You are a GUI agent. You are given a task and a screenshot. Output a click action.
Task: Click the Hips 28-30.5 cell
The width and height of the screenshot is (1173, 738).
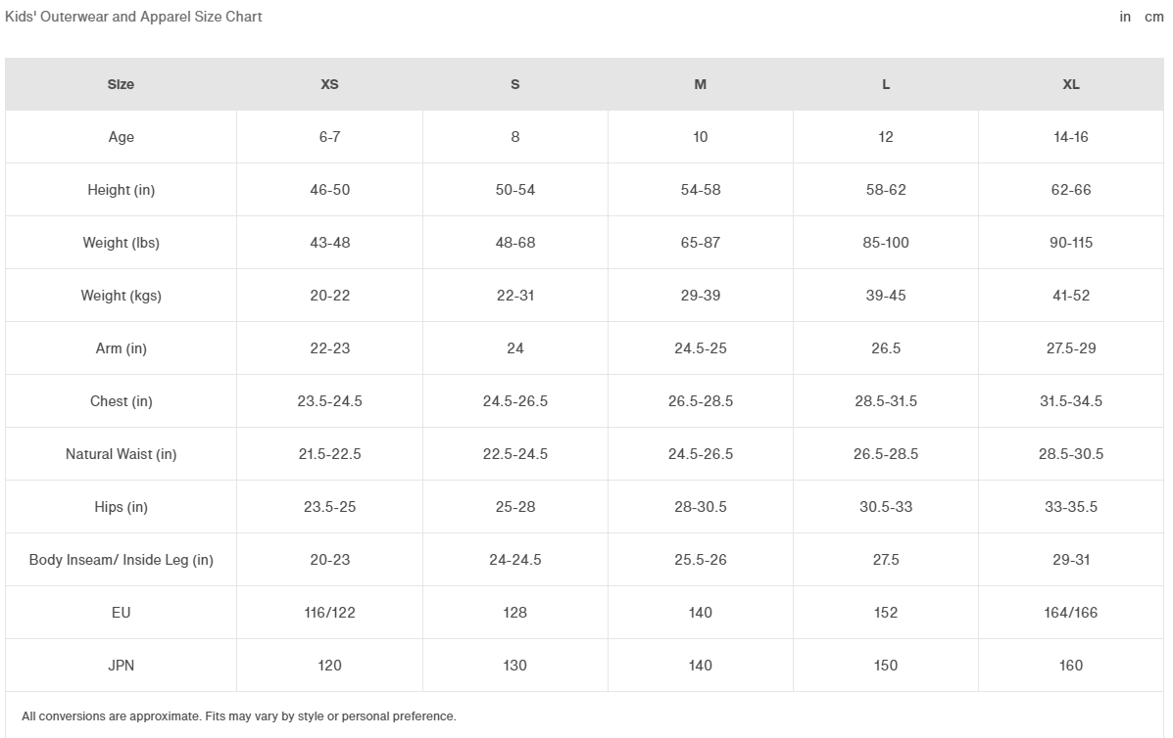(700, 507)
